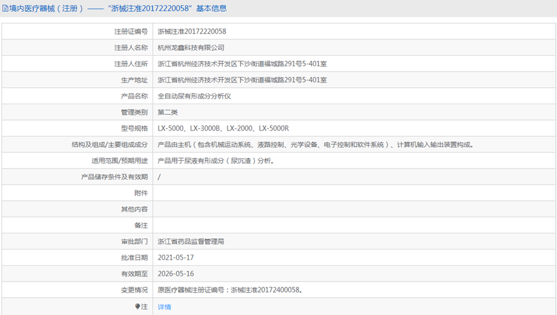Select approving department 浙江省药品监督管理局
Screen dimensions: 557x315
[x=191, y=241]
